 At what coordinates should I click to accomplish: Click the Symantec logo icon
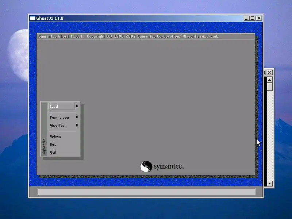146,166
